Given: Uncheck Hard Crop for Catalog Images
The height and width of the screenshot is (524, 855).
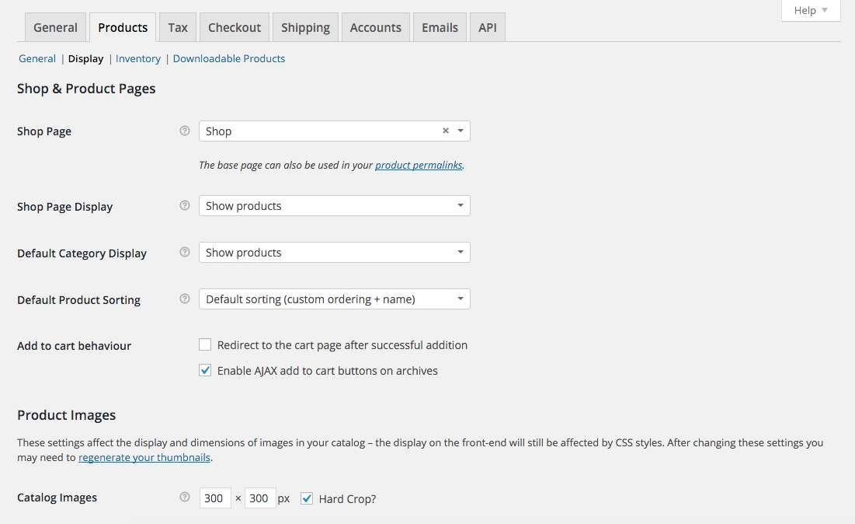Looking at the screenshot, I should (x=307, y=498).
